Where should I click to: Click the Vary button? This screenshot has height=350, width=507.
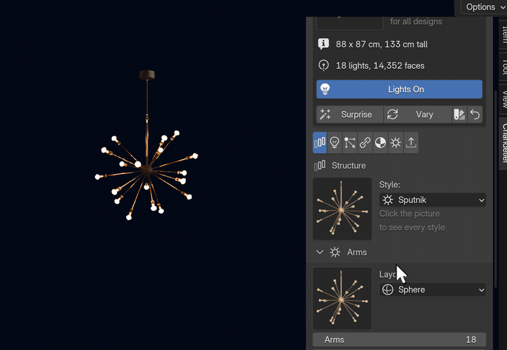(418, 115)
